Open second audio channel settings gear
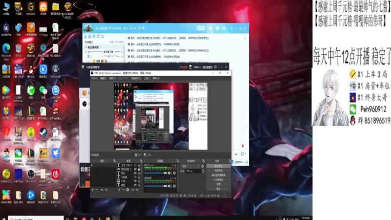 (174, 186)
